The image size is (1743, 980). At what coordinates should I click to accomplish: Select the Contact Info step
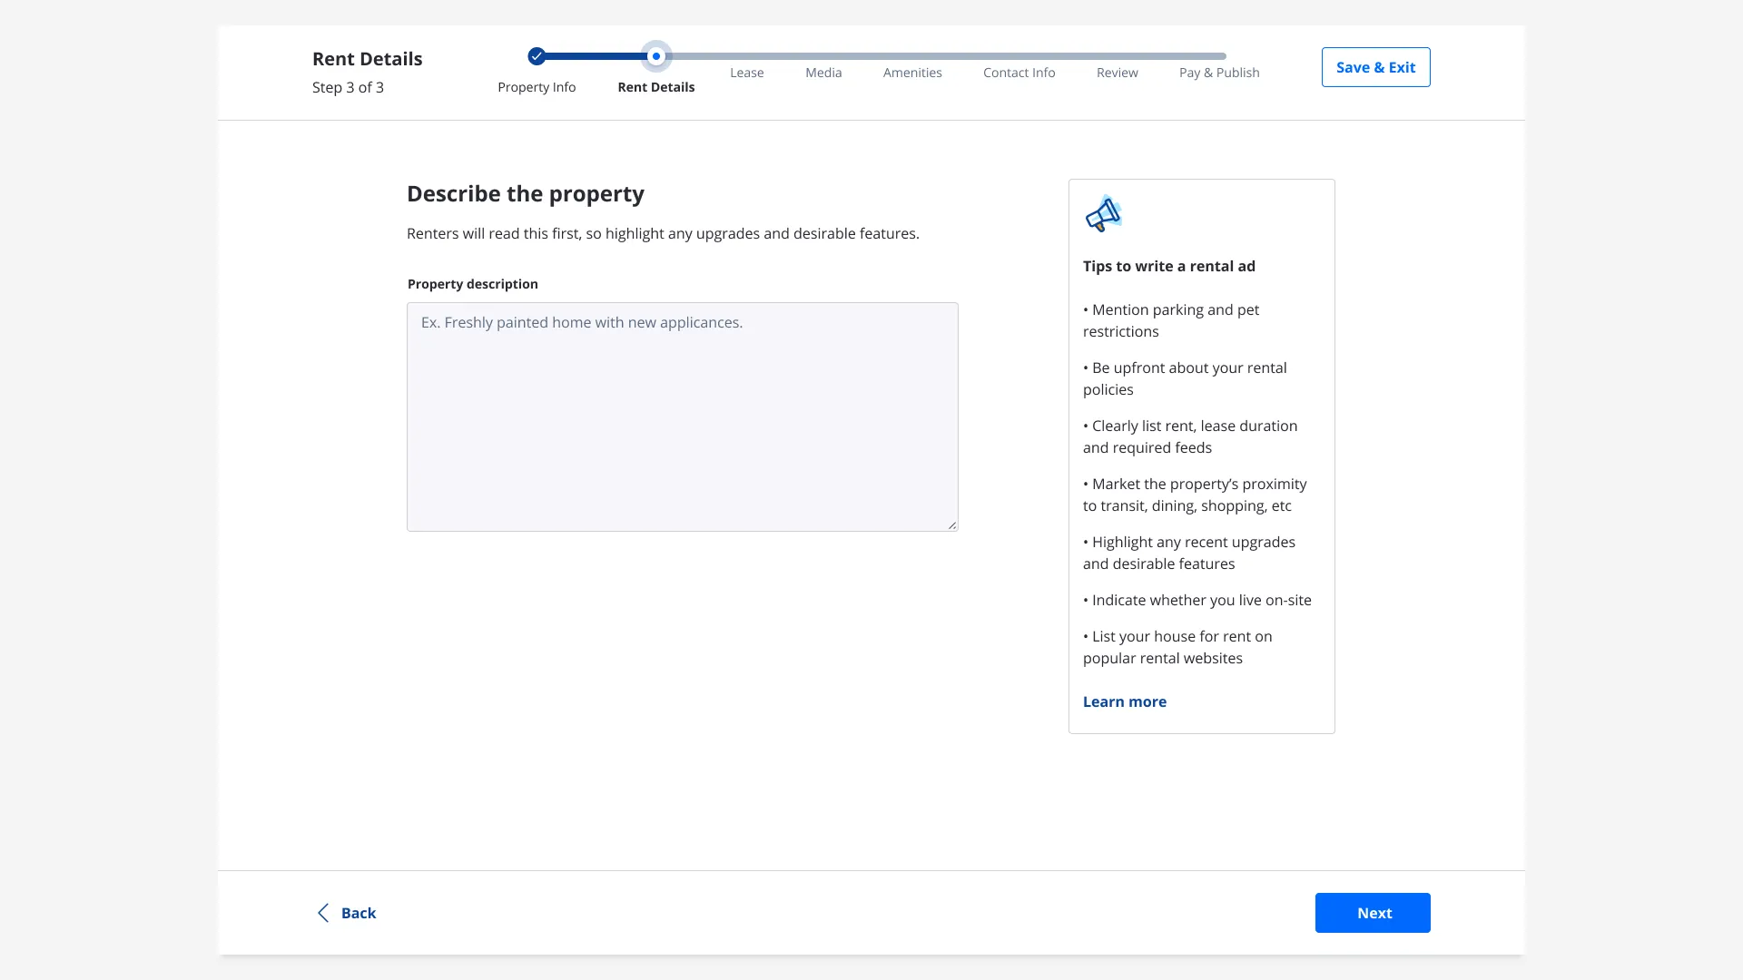1019,73
